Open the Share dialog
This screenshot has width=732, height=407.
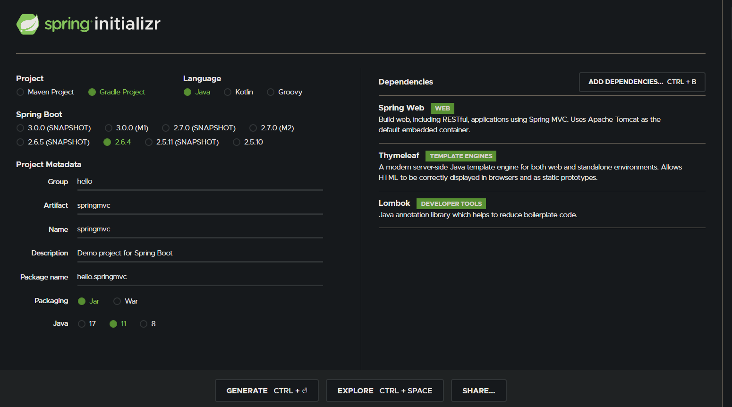pos(479,390)
